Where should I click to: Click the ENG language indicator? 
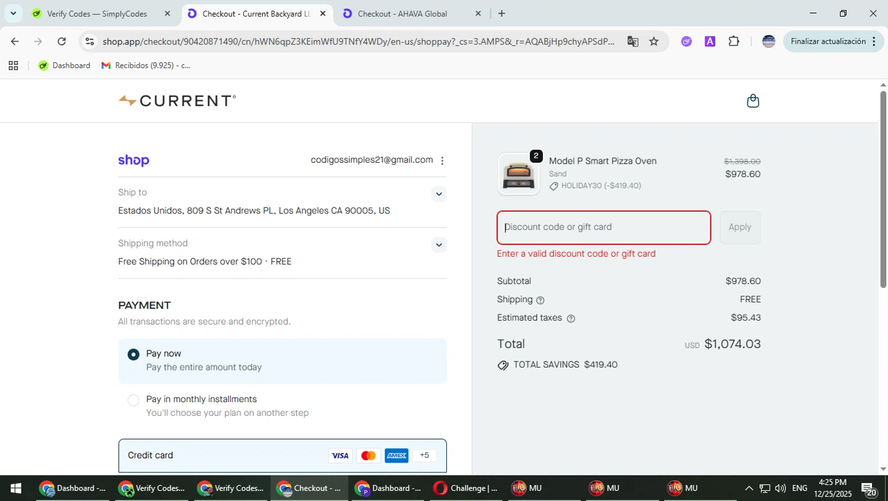tap(799, 489)
